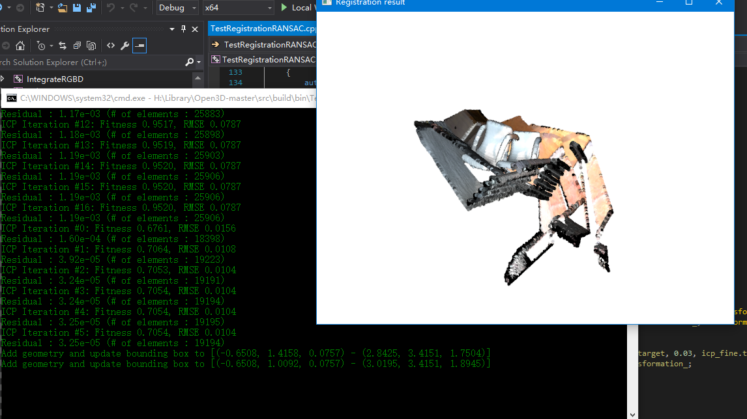
Task: Select the TestRegistrationRANSAC.cpp editor tab
Action: (x=261, y=29)
